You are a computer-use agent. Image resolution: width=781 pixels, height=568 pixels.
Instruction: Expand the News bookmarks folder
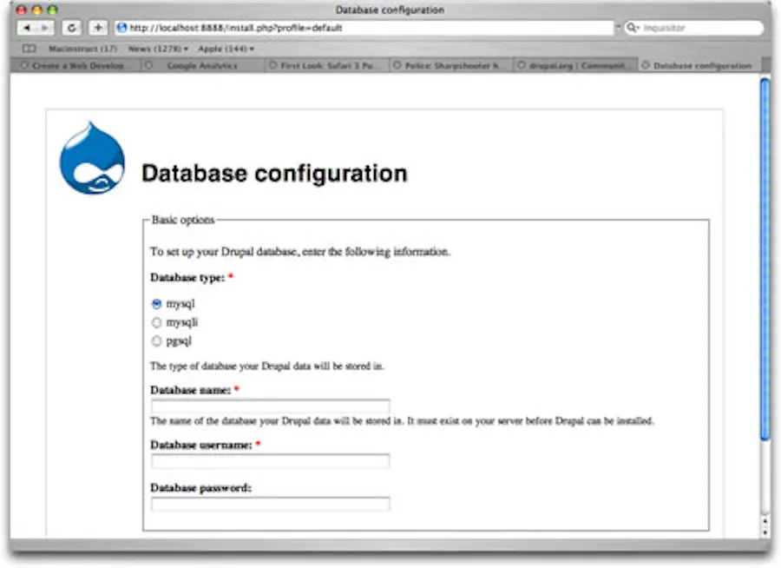tap(158, 49)
